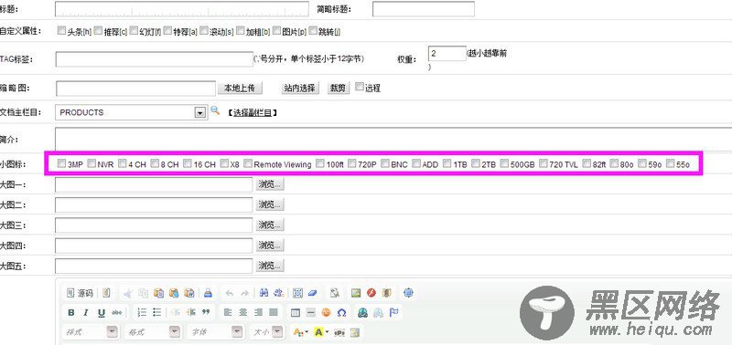Tick the 500GB checkbox
This screenshot has height=345, width=732.
[505, 163]
